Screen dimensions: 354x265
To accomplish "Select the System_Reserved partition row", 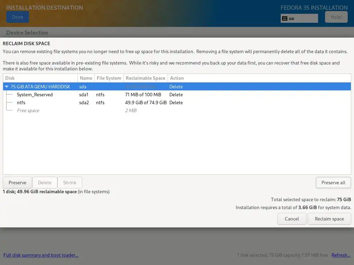I will (x=177, y=95).
